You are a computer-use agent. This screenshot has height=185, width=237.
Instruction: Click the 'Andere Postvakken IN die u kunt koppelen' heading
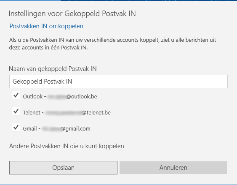[x=67, y=146]
